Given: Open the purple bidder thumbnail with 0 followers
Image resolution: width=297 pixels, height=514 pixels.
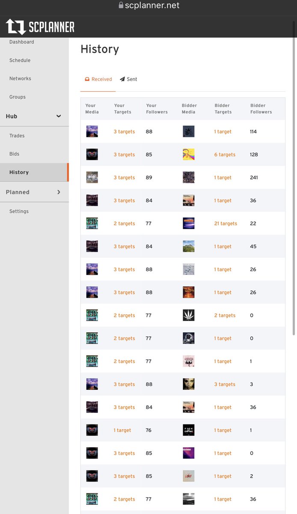Looking at the screenshot, I should coord(188,453).
